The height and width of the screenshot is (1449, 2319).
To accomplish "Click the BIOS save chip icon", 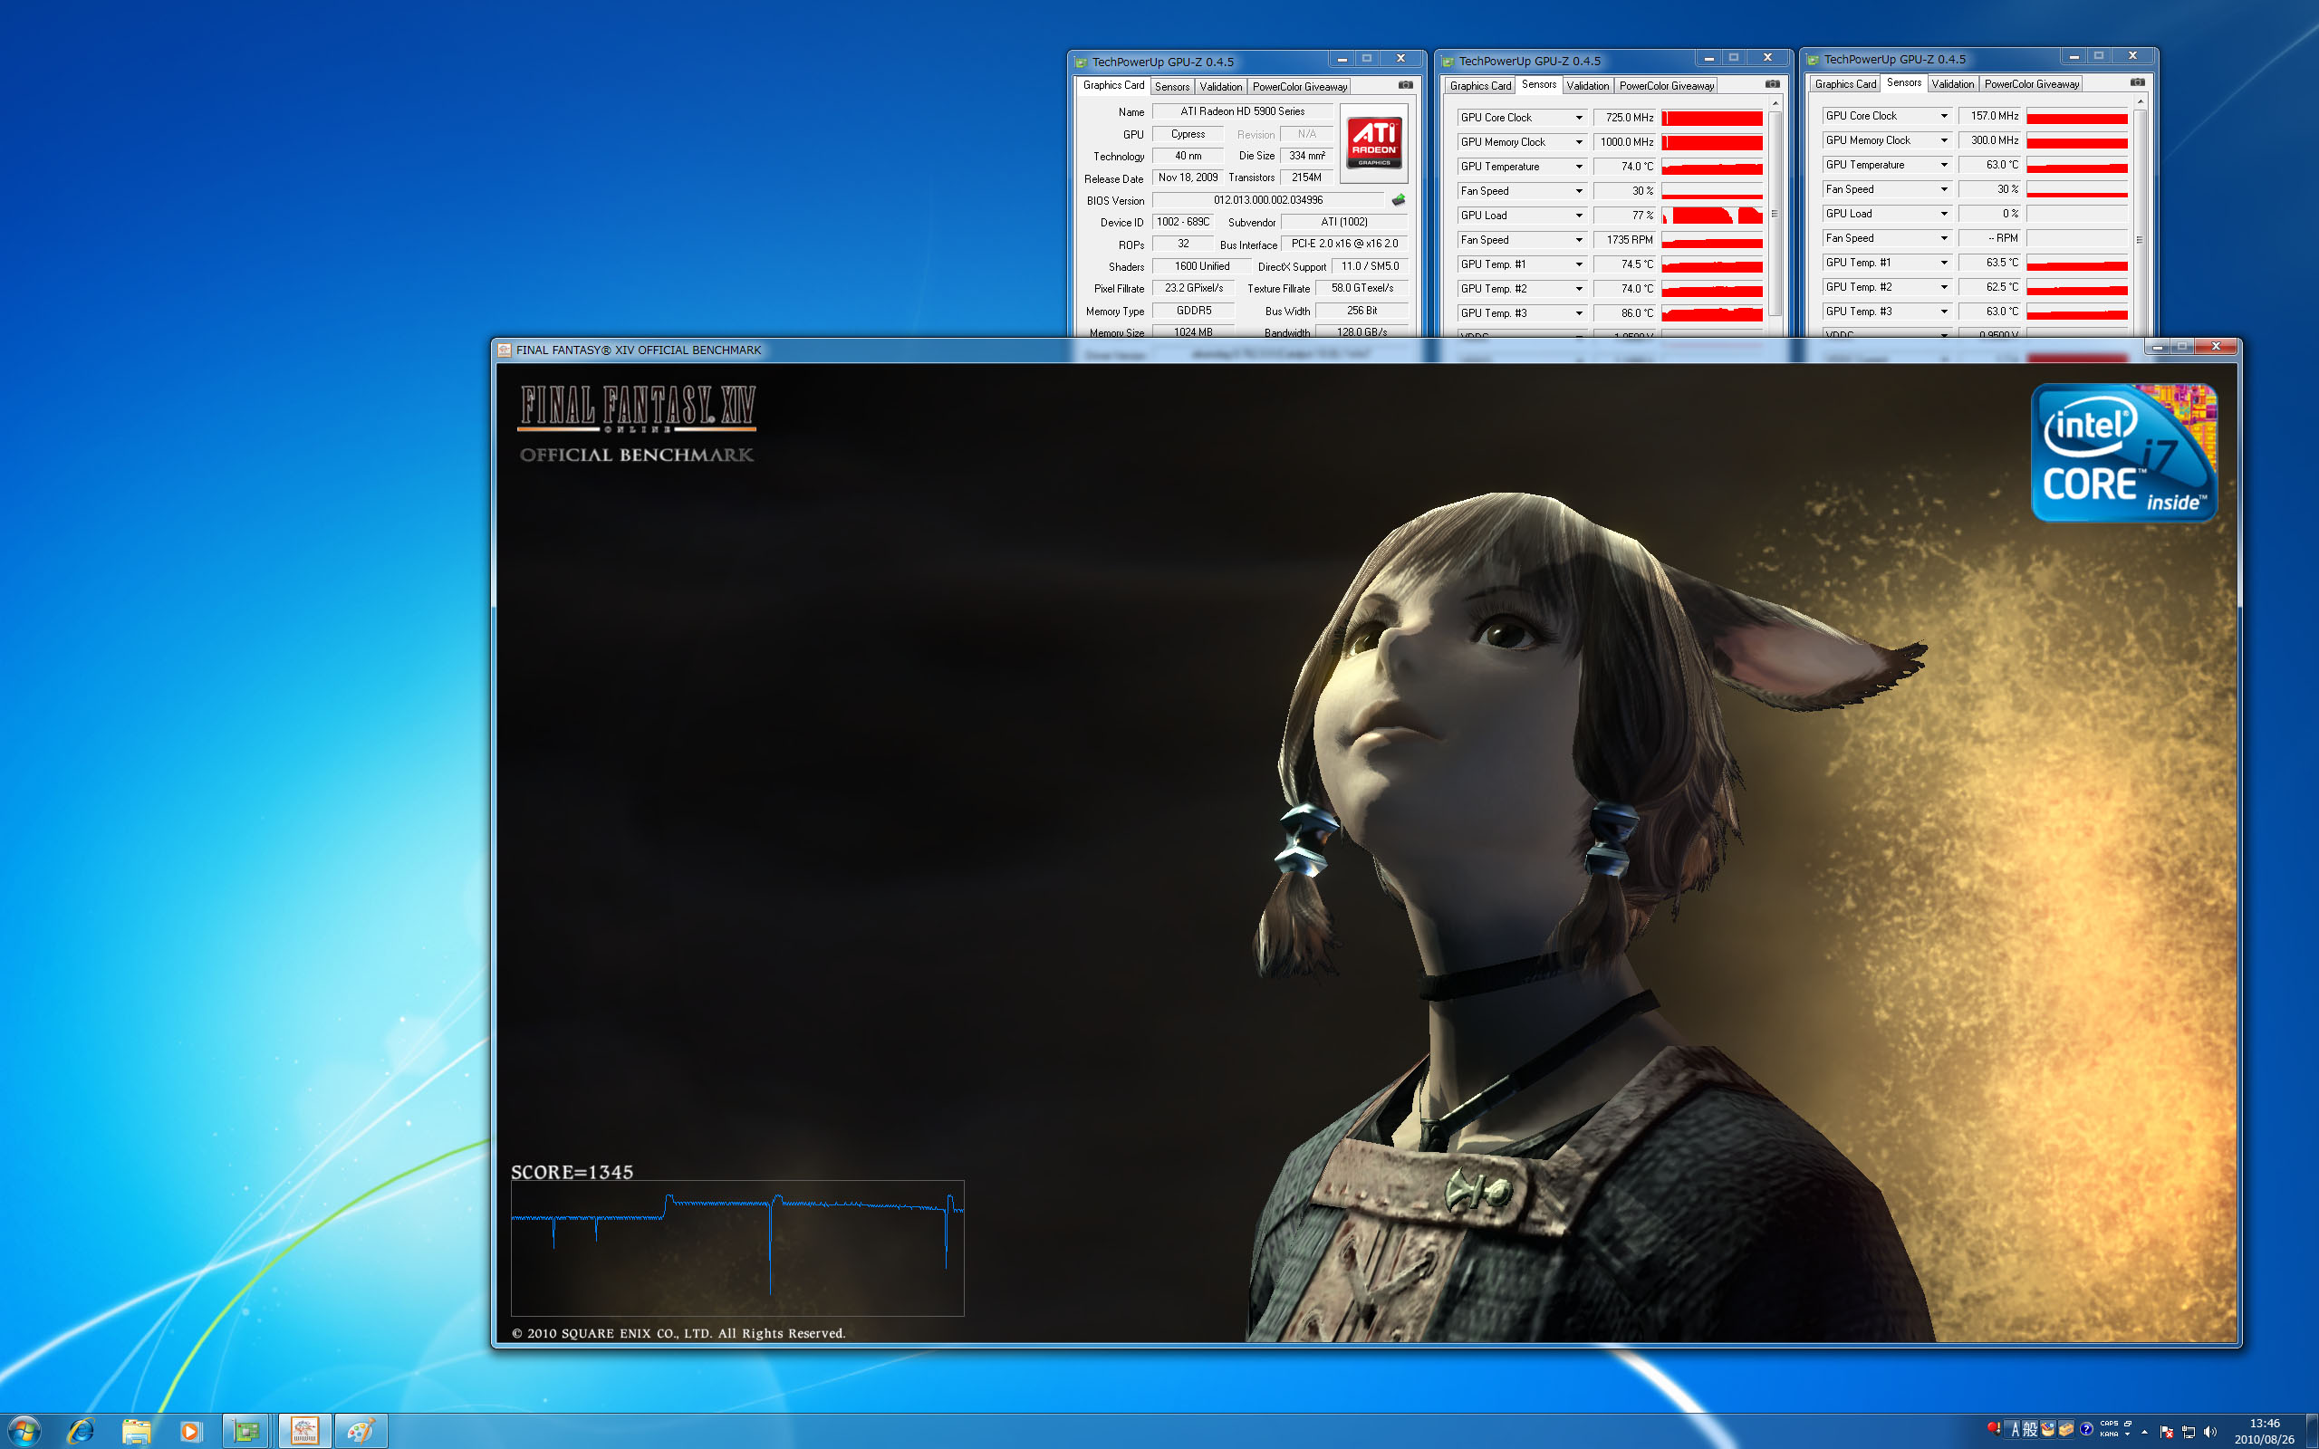I will (x=1398, y=200).
